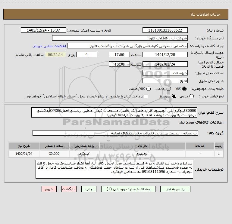Click the شماره نیاز field 1101001331000522
Image resolution: width=232 pixels, height=224 pixels.
165,30
